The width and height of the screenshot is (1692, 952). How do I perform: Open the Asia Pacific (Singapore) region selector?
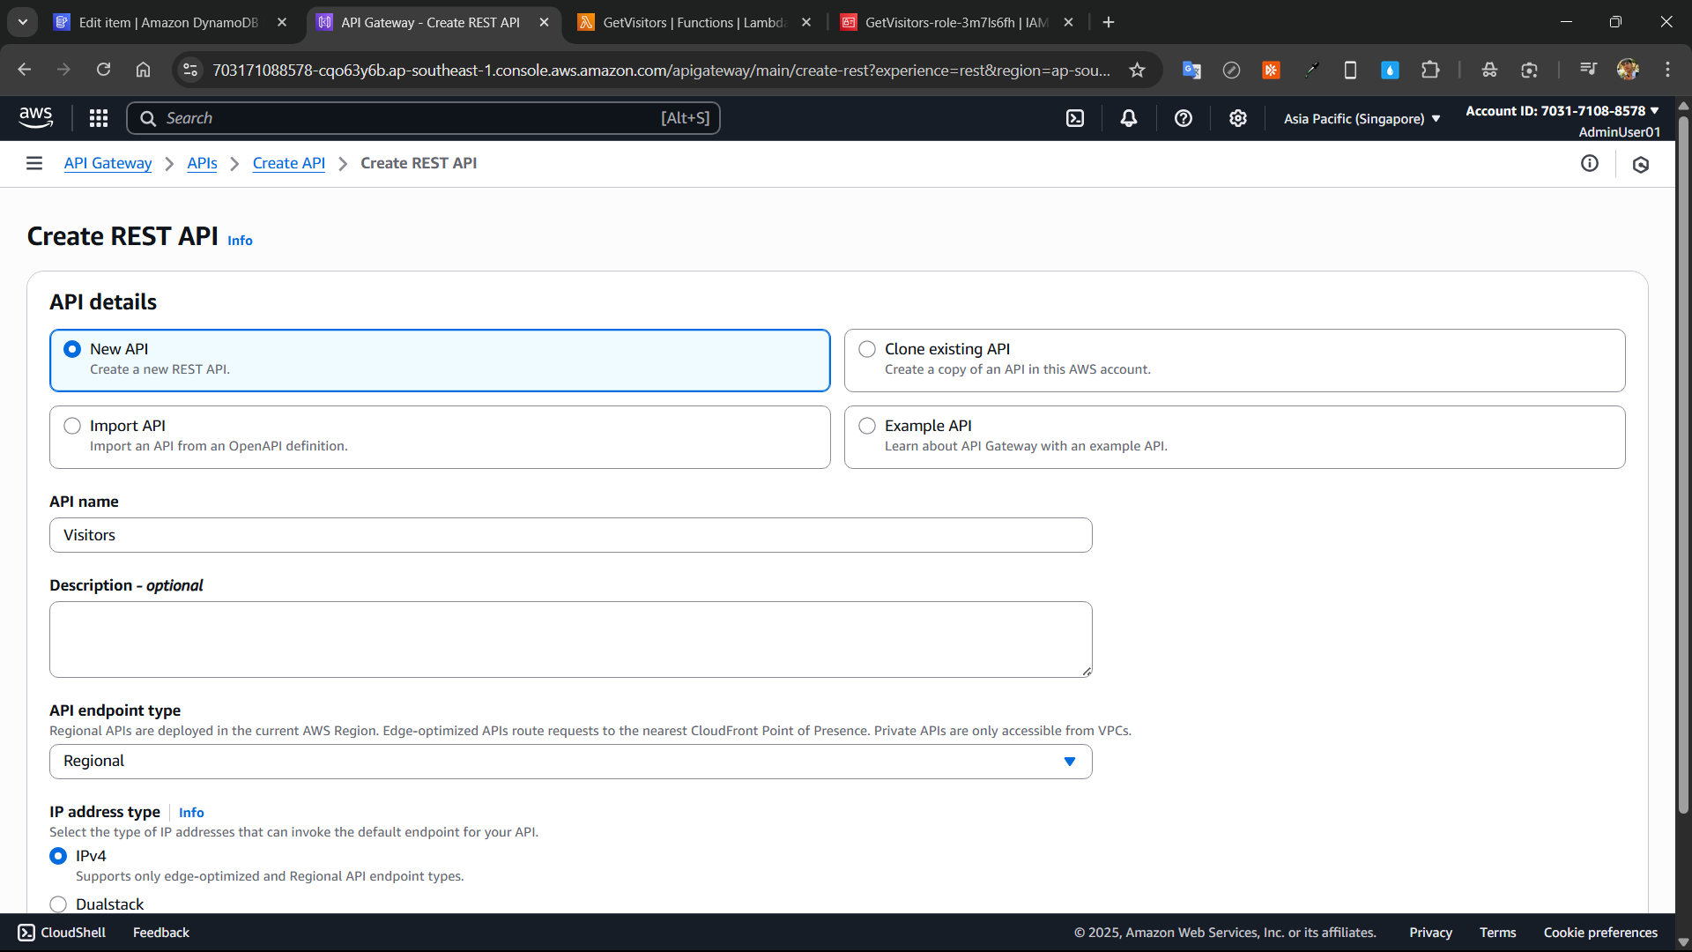coord(1362,118)
